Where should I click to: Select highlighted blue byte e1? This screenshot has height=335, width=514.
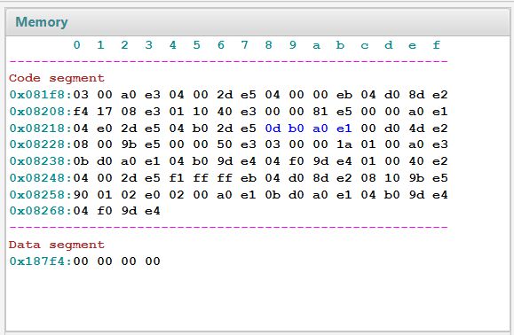344,129
